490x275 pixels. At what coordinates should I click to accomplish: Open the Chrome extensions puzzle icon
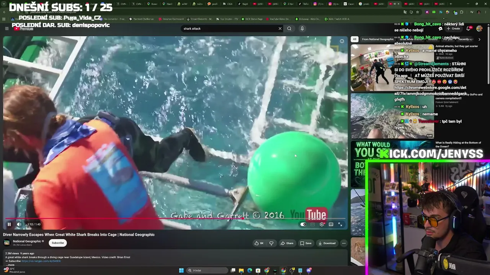point(461,12)
